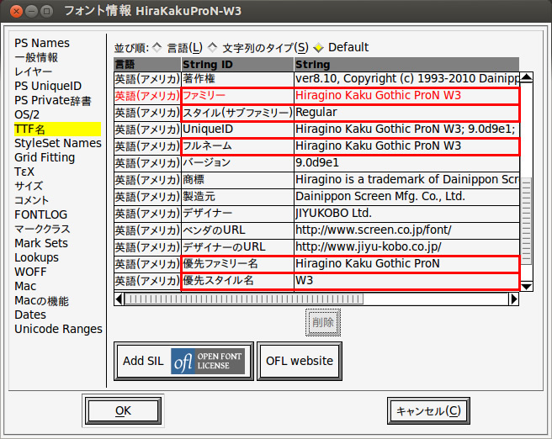Click the String ID column header

(x=237, y=65)
